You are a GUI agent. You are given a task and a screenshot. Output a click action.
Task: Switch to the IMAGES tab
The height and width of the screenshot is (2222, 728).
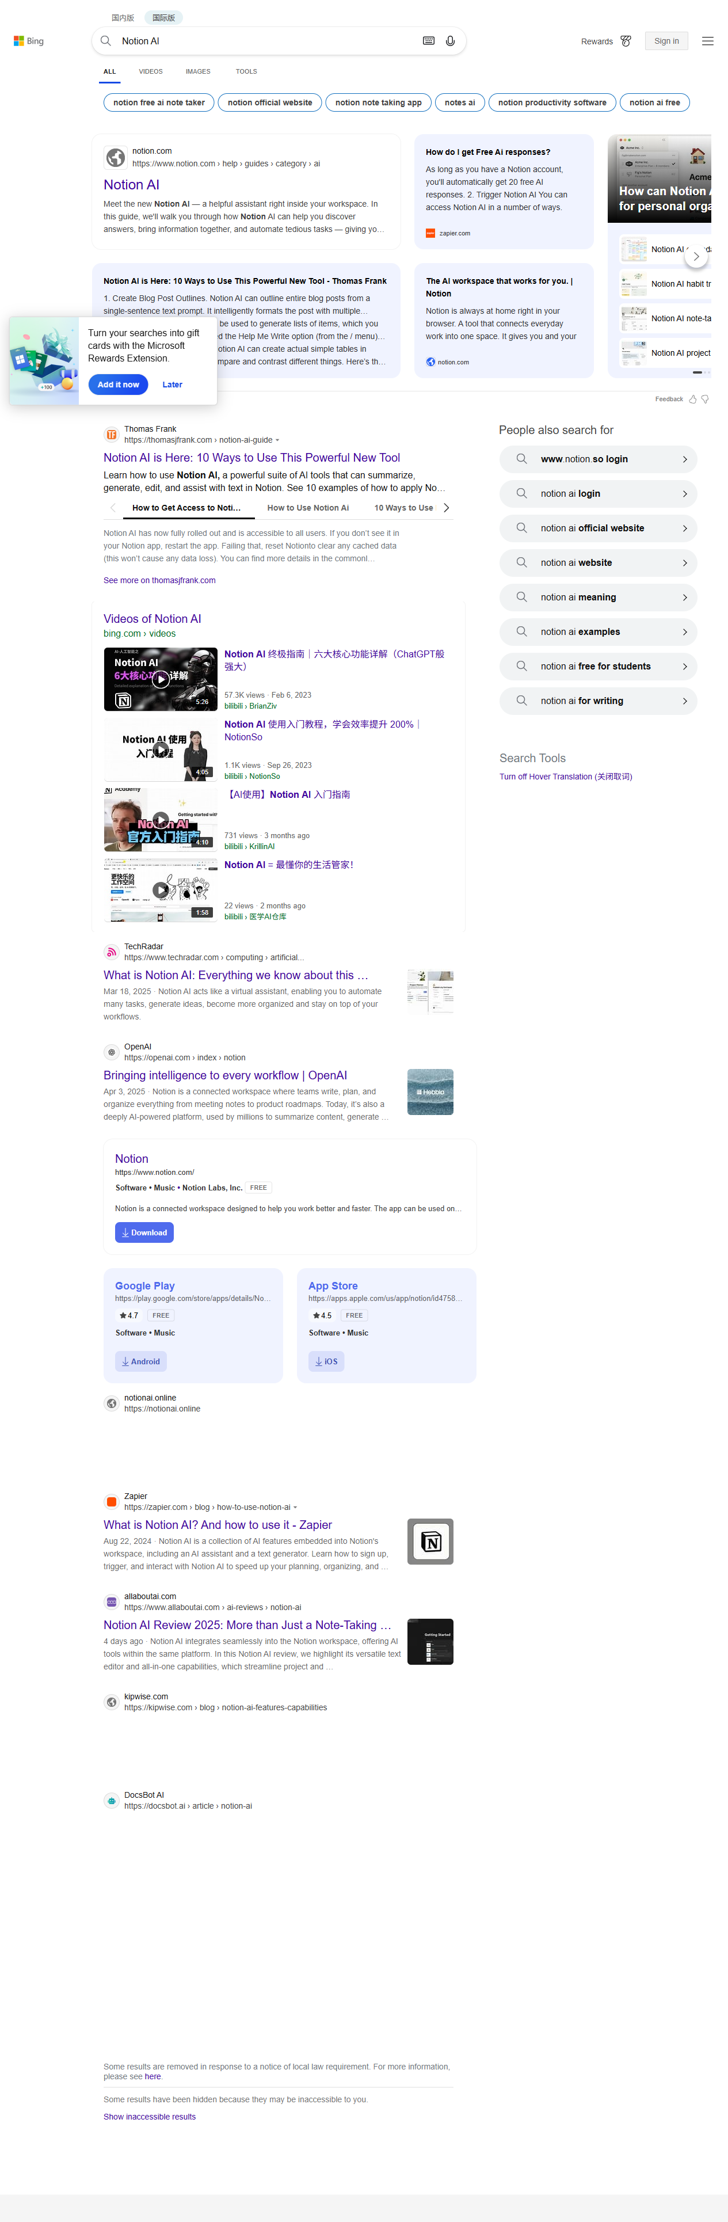pos(197,71)
